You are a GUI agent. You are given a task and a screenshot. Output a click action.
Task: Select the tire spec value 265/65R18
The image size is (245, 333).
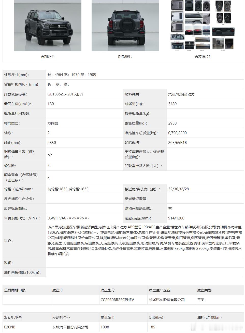(x=177, y=143)
